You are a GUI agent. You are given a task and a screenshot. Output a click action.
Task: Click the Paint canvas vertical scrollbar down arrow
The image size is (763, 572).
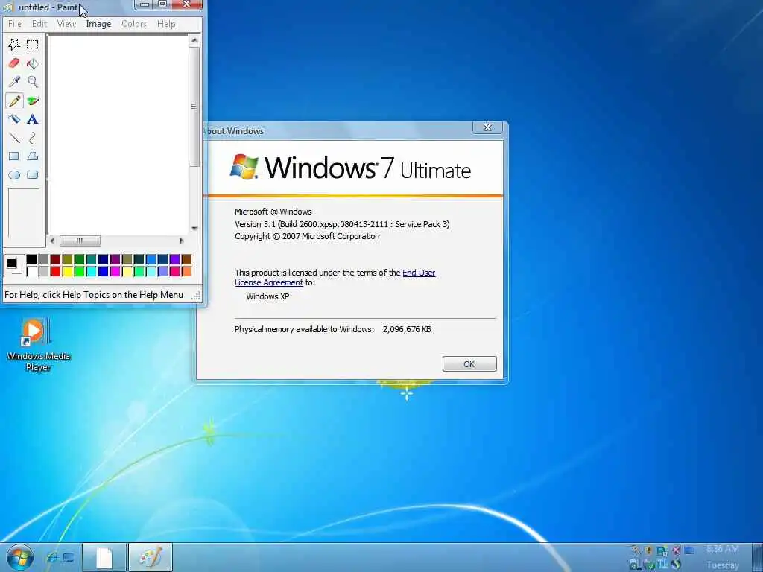194,229
